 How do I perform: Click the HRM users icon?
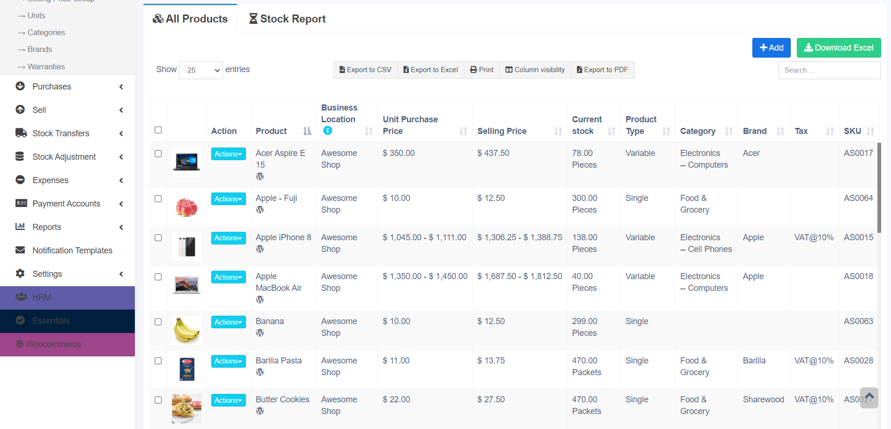point(21,297)
